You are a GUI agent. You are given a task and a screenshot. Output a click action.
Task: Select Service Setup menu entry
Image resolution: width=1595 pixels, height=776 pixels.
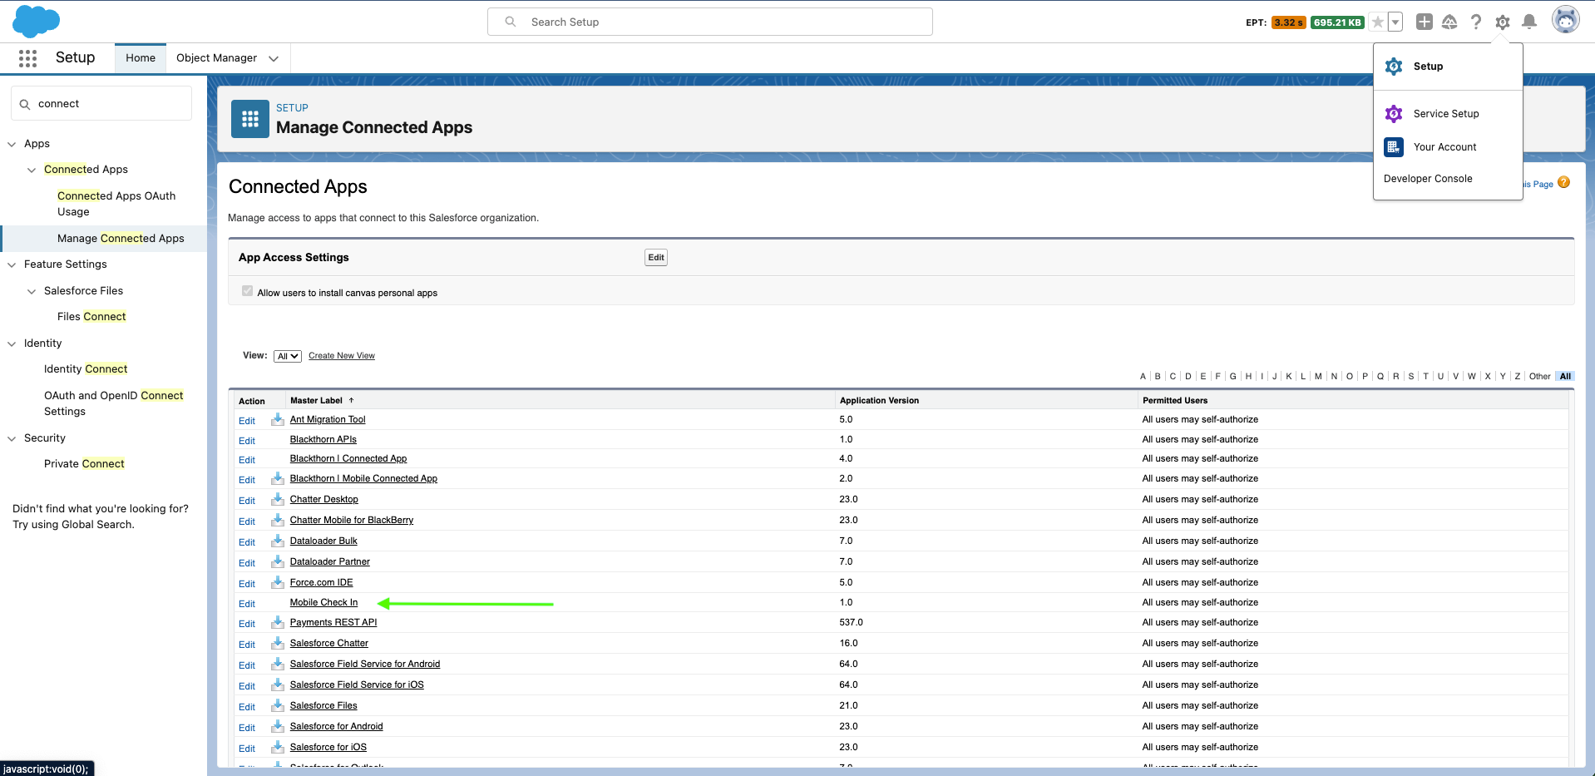pyautogui.click(x=1448, y=114)
